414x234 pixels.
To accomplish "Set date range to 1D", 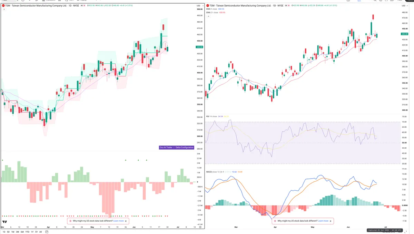I will (4, 232).
